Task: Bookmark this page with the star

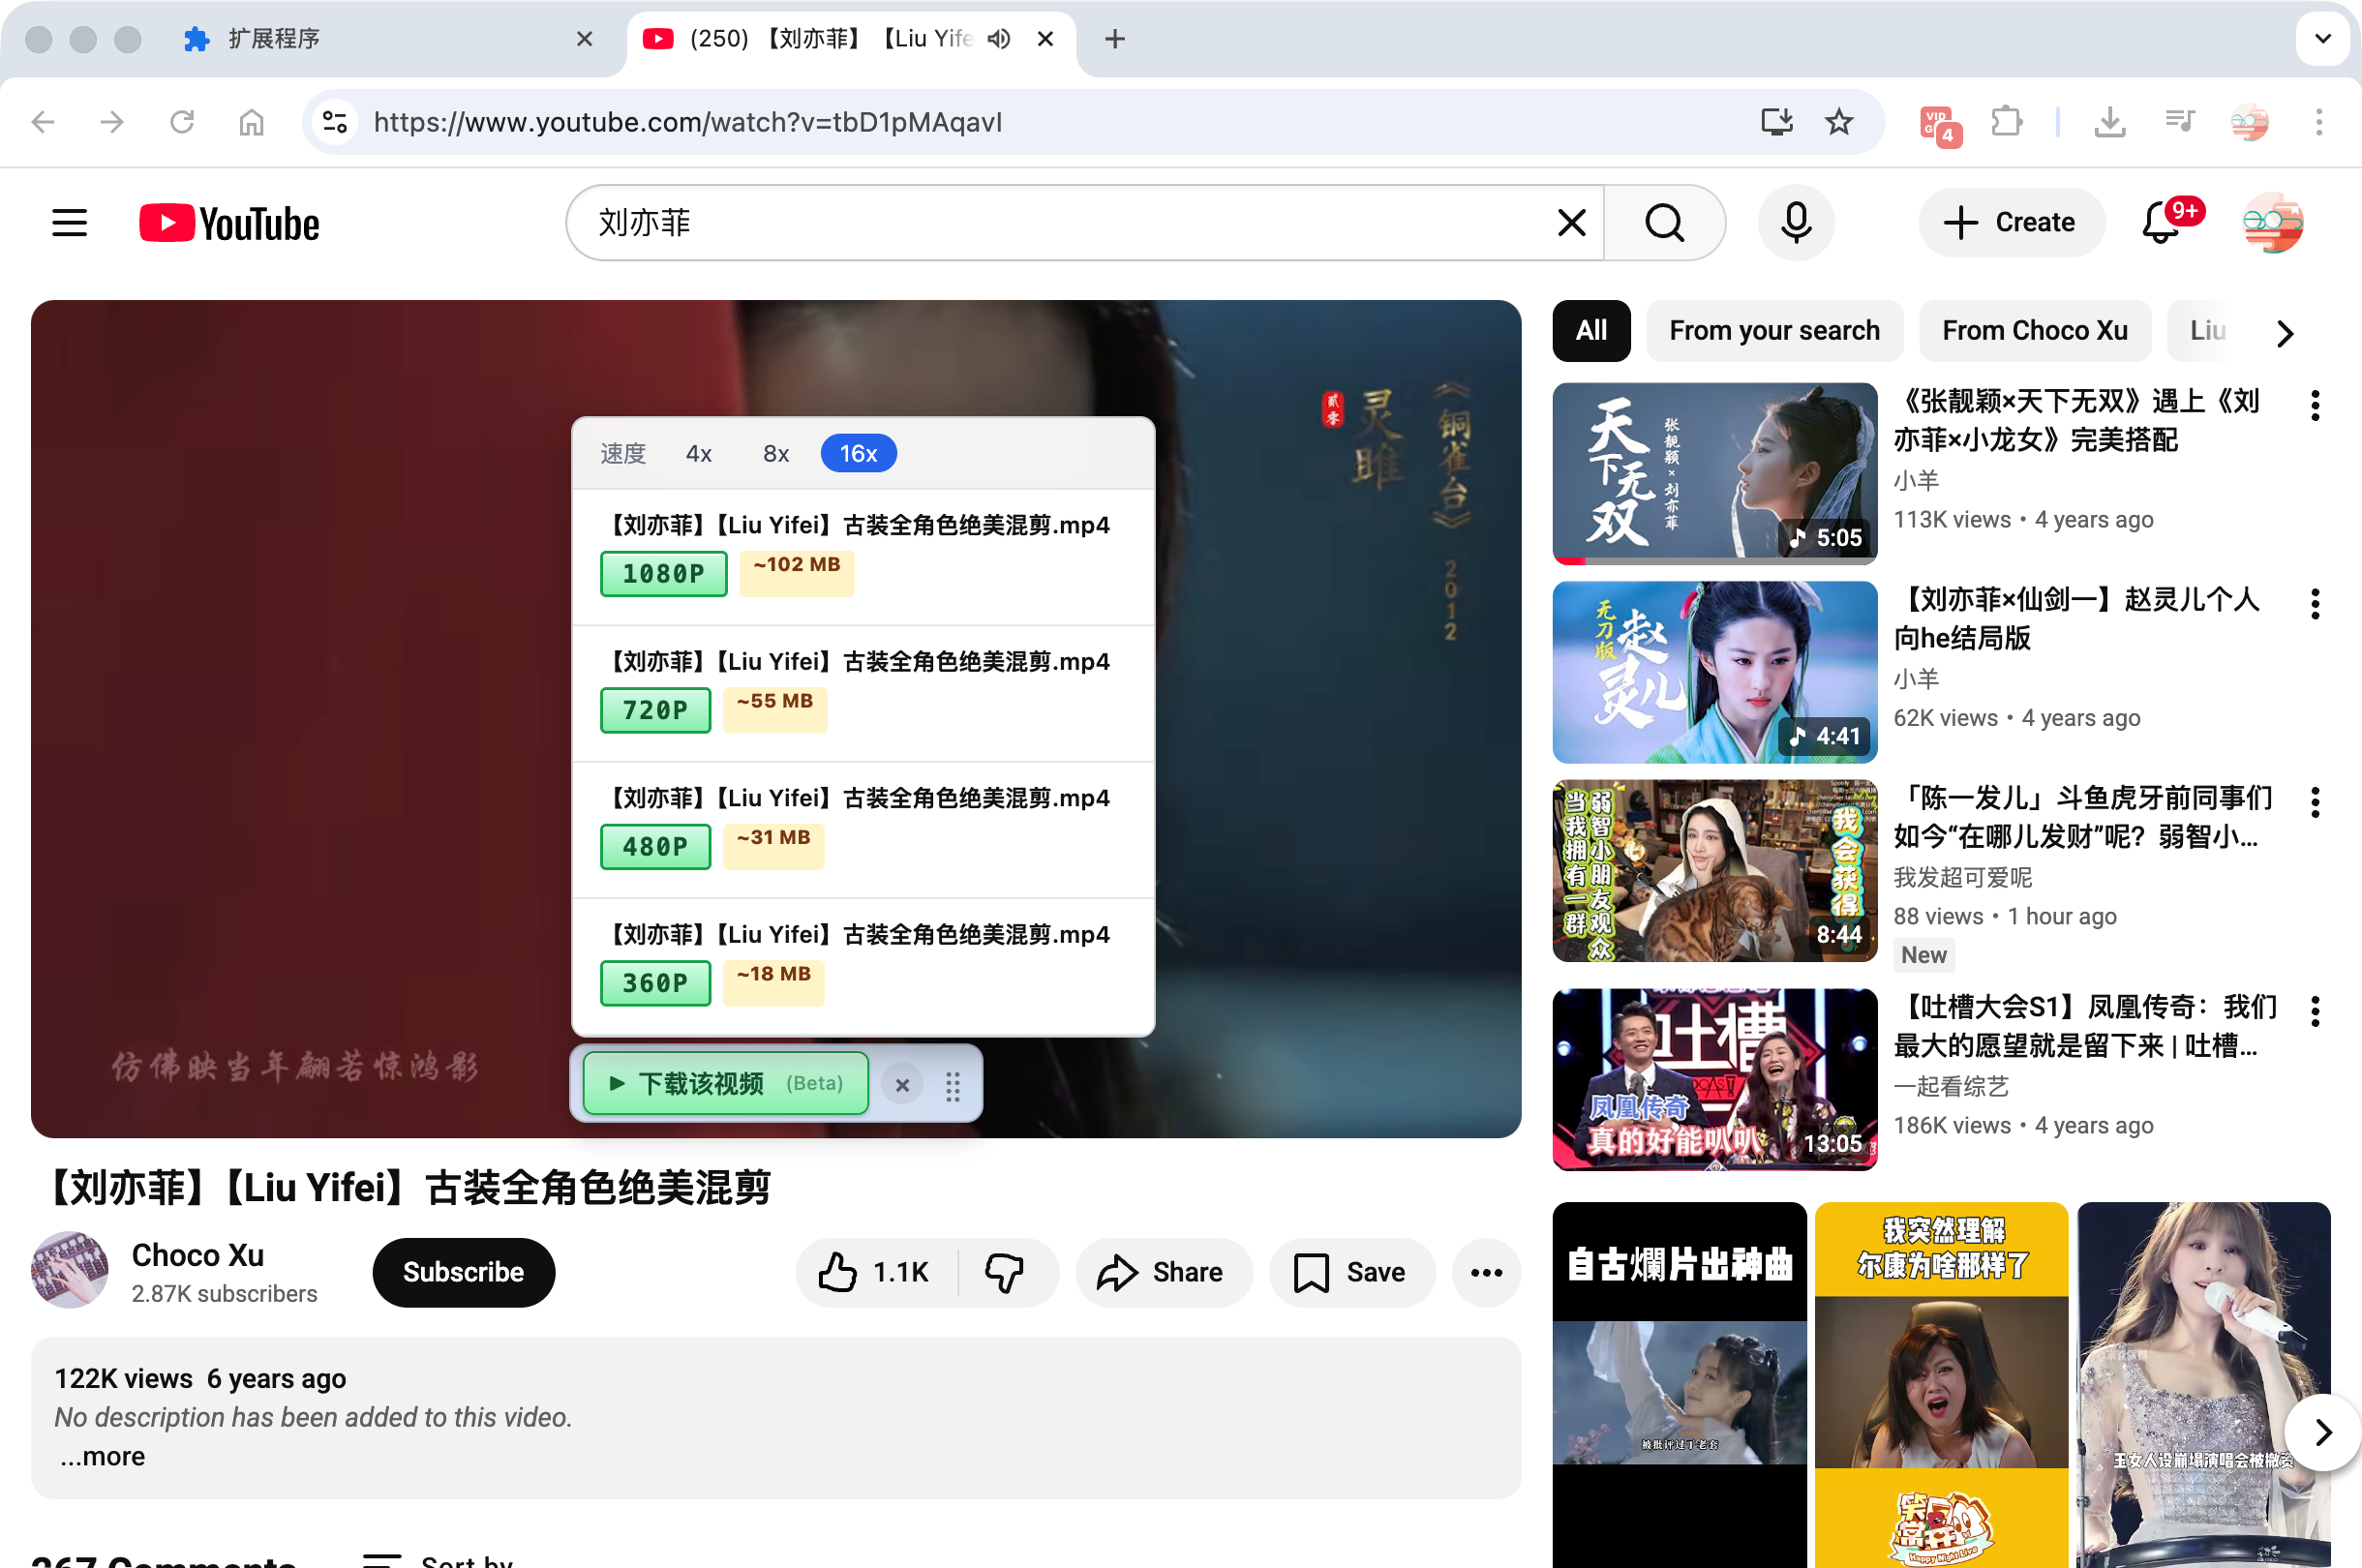Action: pos(1838,122)
